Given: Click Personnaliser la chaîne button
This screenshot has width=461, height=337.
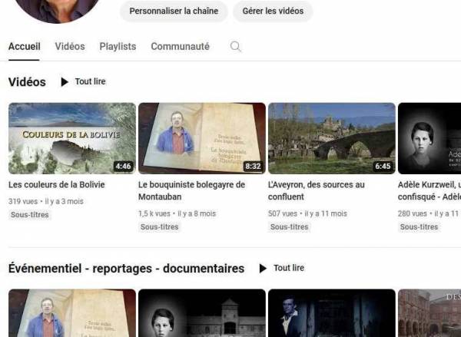Looking at the screenshot, I should click(174, 11).
